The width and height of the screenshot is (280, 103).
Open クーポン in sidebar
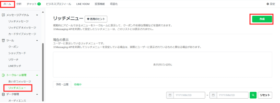(13, 47)
